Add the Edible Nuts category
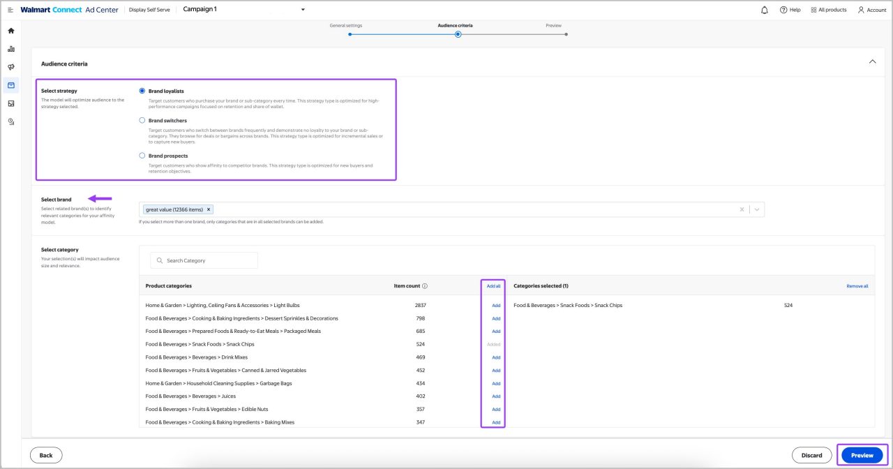The width and height of the screenshot is (893, 469). (x=496, y=410)
